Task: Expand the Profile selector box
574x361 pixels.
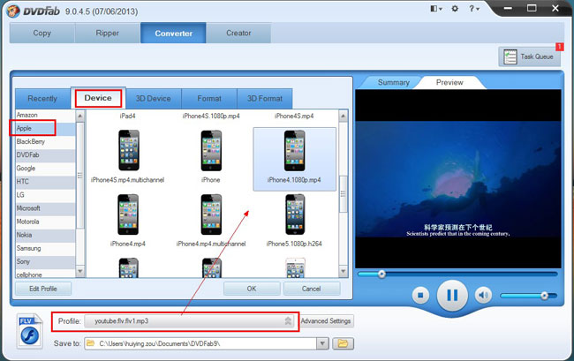Action: coord(189,321)
